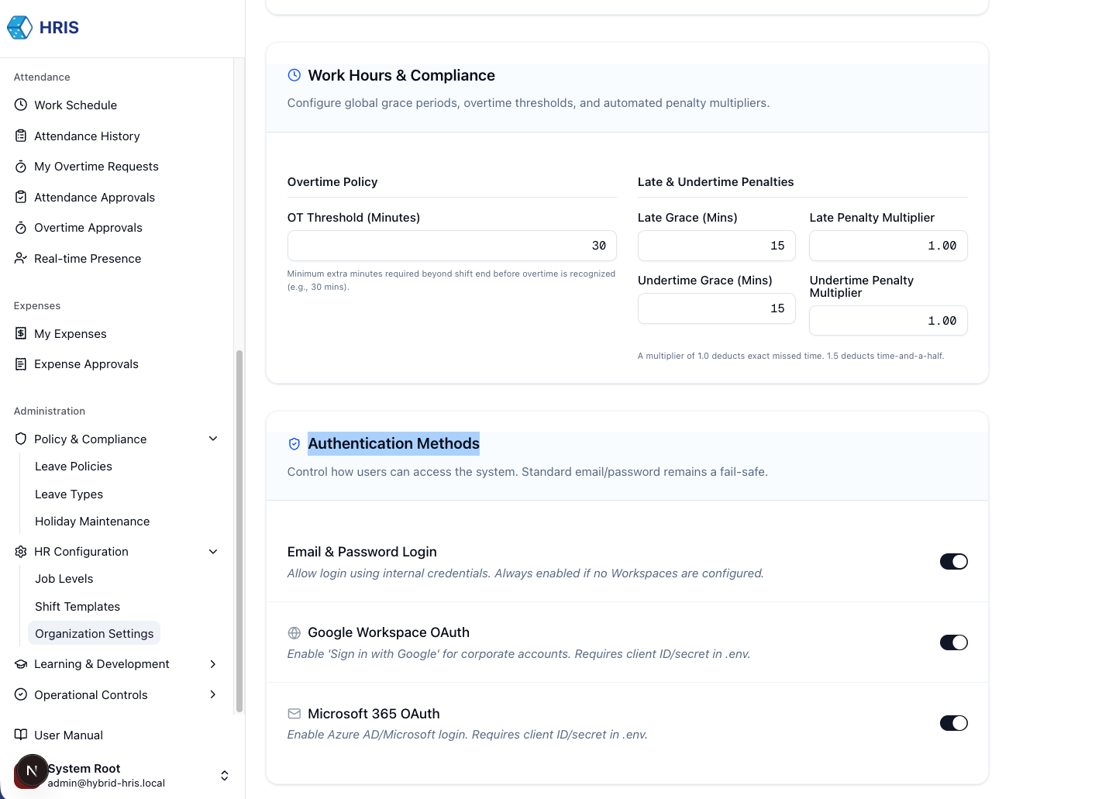Click the Learning & Development graduation cap icon
The height and width of the screenshot is (799, 1102).
[x=21, y=664]
